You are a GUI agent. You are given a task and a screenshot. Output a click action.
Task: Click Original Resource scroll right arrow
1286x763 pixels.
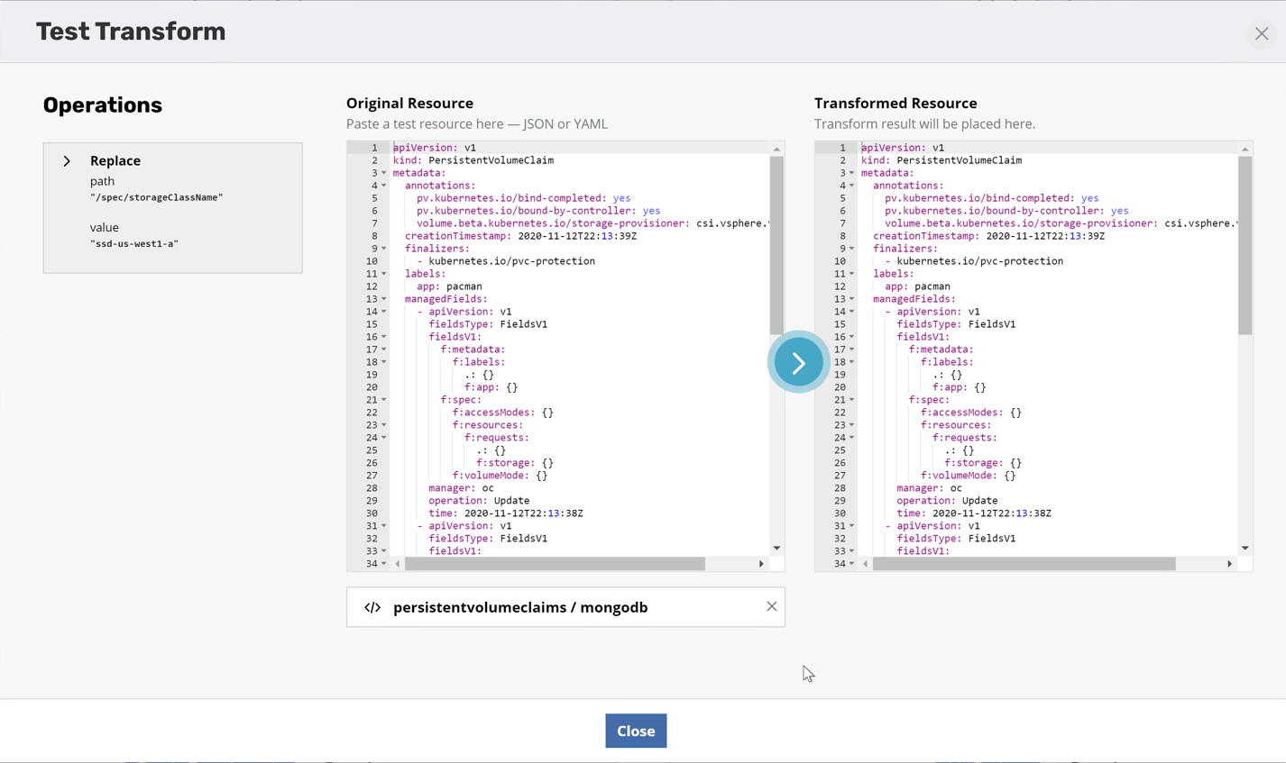pyautogui.click(x=761, y=564)
